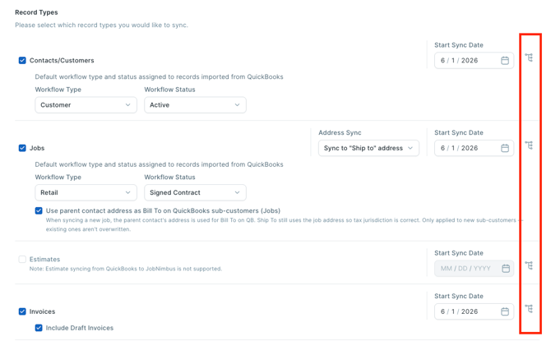
Task: Open field mapping icon for Invoices row
Action: coord(529,309)
